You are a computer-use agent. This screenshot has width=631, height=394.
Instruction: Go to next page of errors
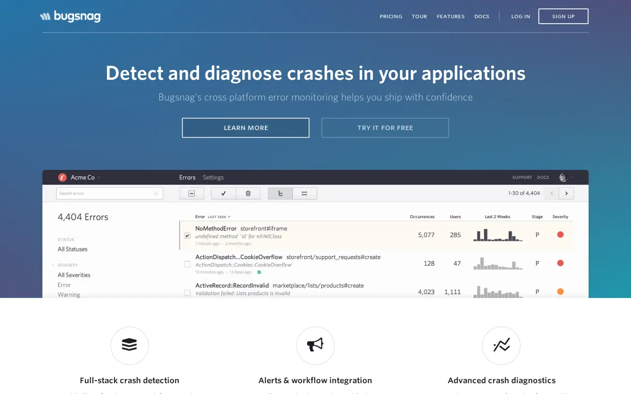click(x=566, y=194)
